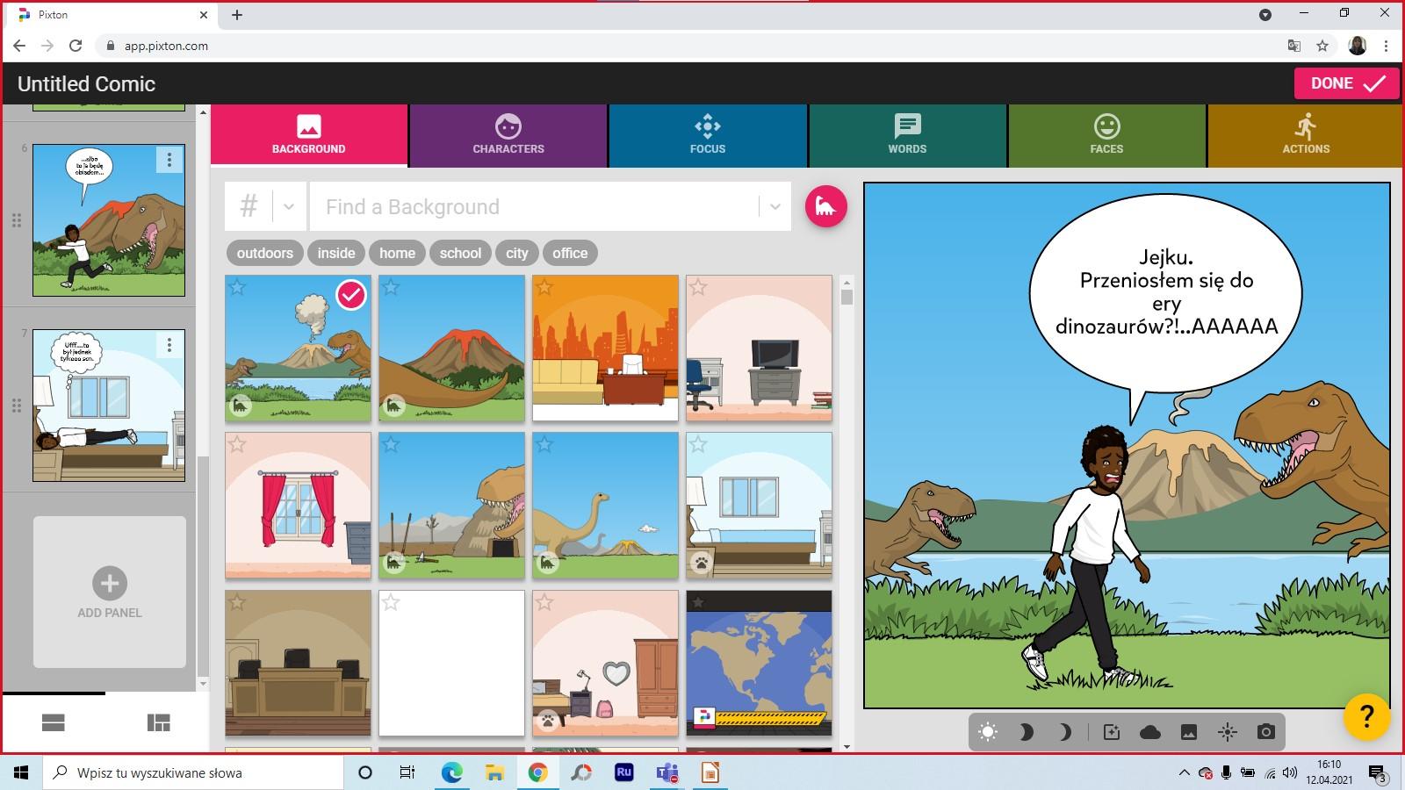This screenshot has width=1405, height=790.
Task: Click the focus crosshair icon under the panel
Action: (1228, 732)
